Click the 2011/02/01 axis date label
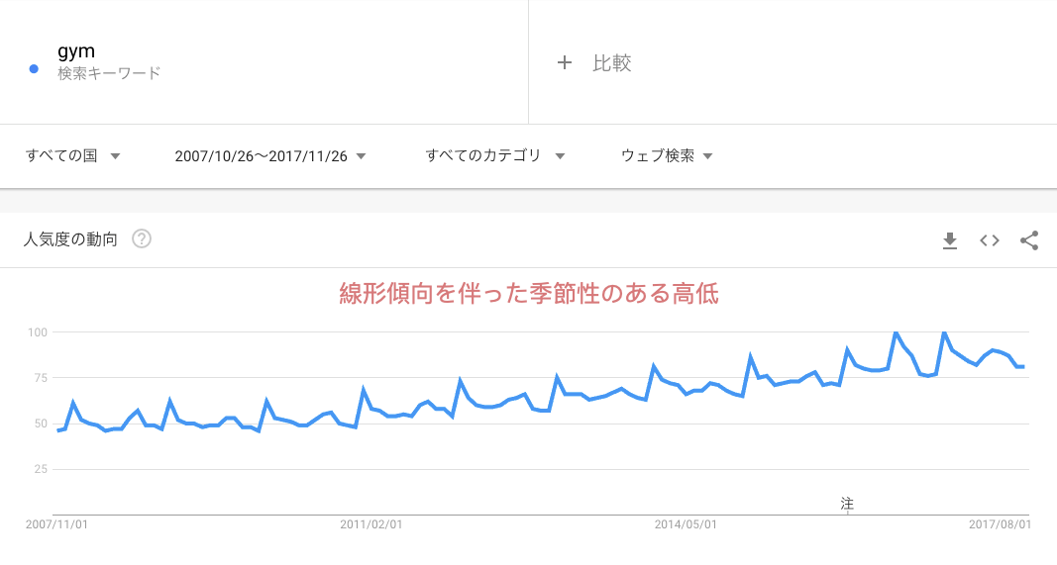Screen dimensions: 1057x565 click(371, 525)
